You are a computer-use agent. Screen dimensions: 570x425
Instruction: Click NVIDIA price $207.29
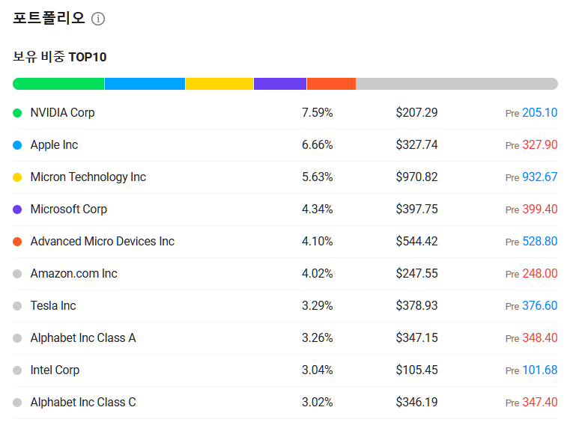click(x=417, y=112)
